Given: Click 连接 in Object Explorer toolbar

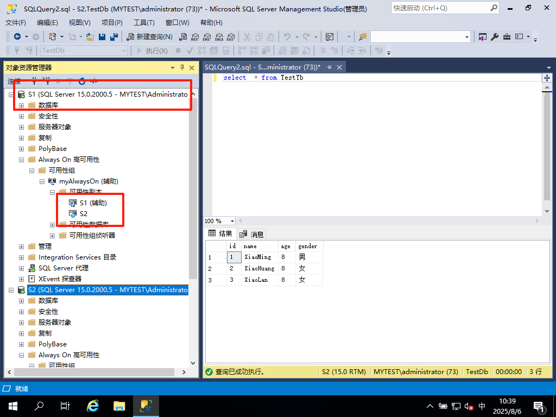Looking at the screenshot, I should tap(14, 81).
